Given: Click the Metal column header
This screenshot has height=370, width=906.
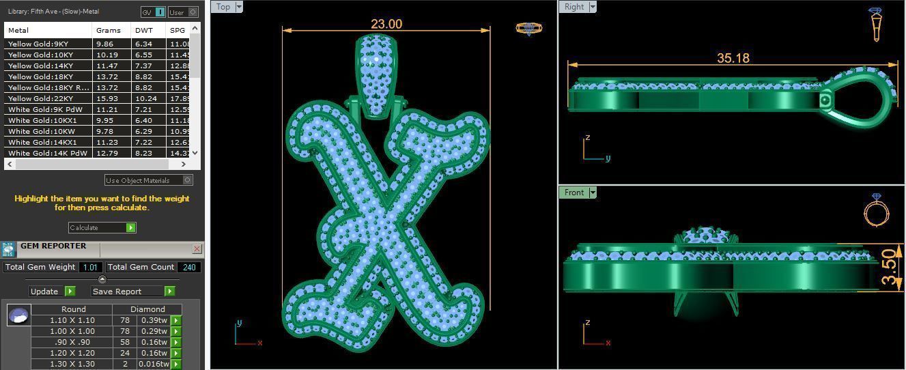Looking at the screenshot, I should coord(48,30).
